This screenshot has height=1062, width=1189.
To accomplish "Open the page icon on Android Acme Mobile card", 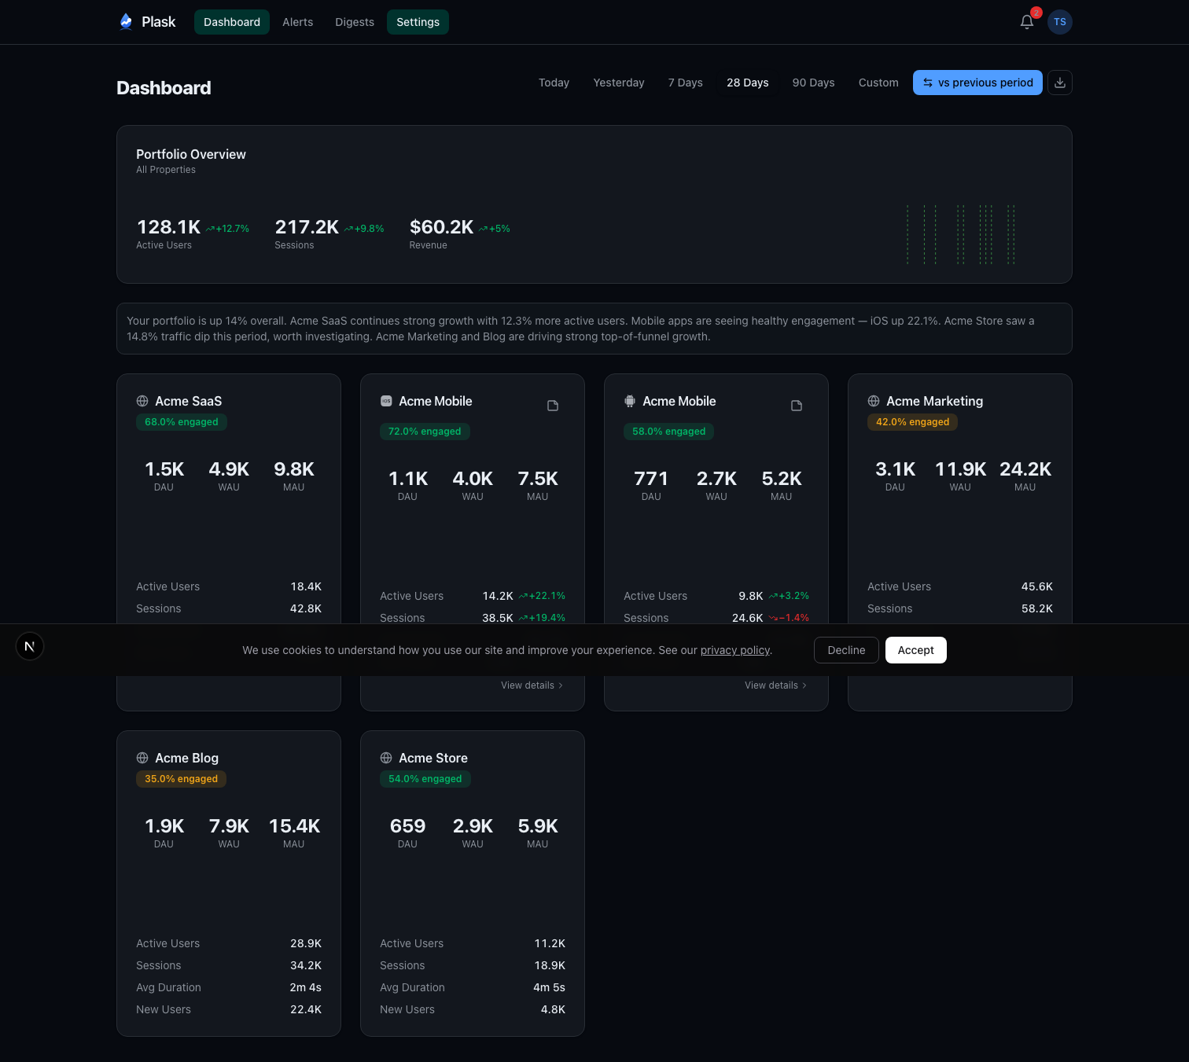I will [x=796, y=405].
